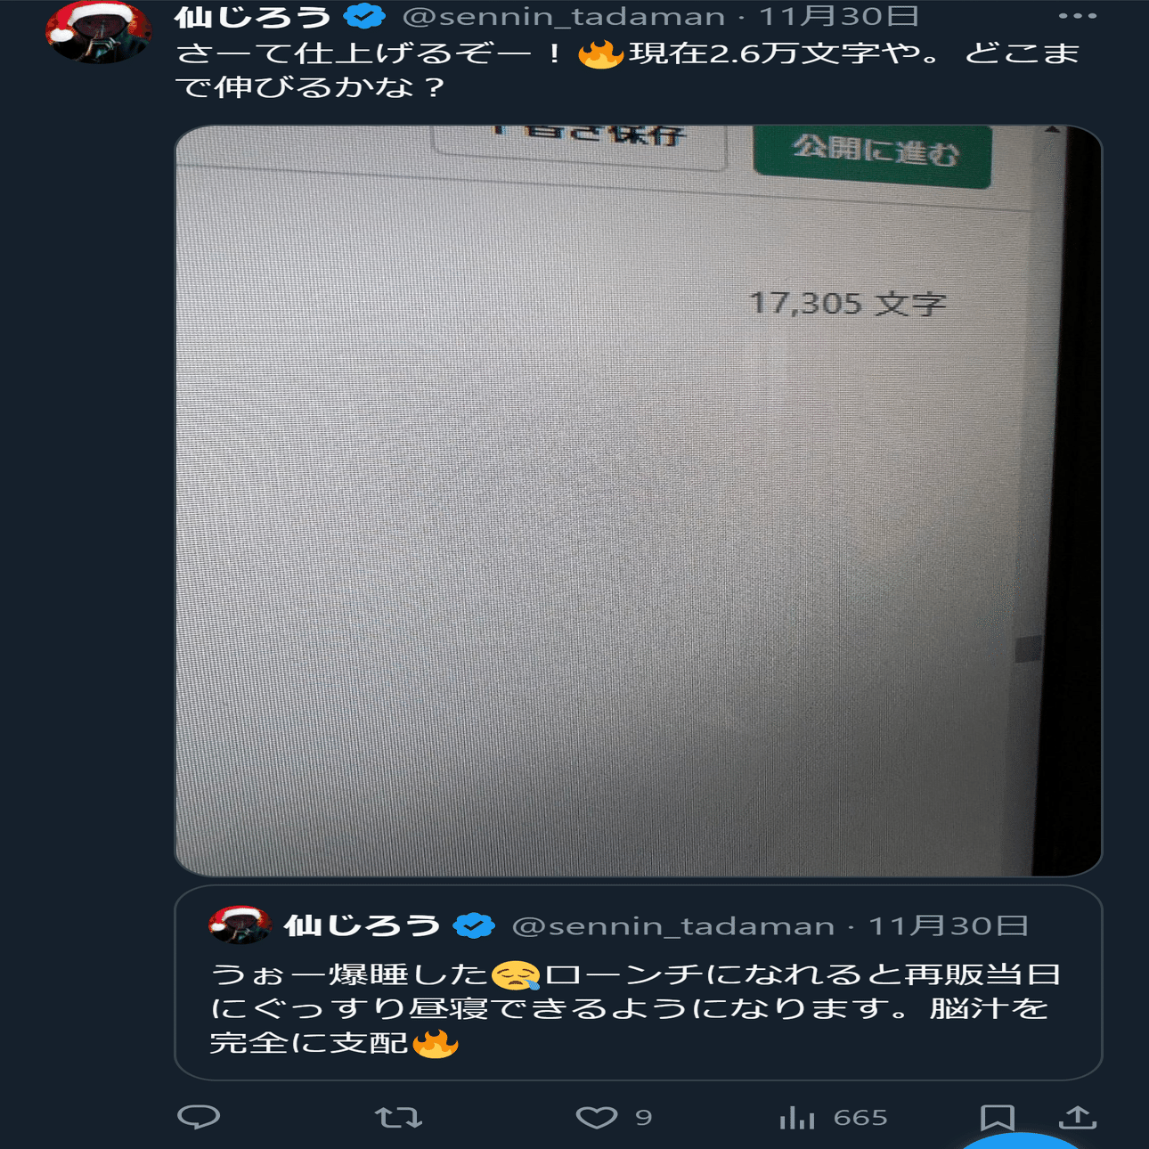Click the blue compose floating button
This screenshot has height=1149, width=1149.
tap(1023, 1141)
